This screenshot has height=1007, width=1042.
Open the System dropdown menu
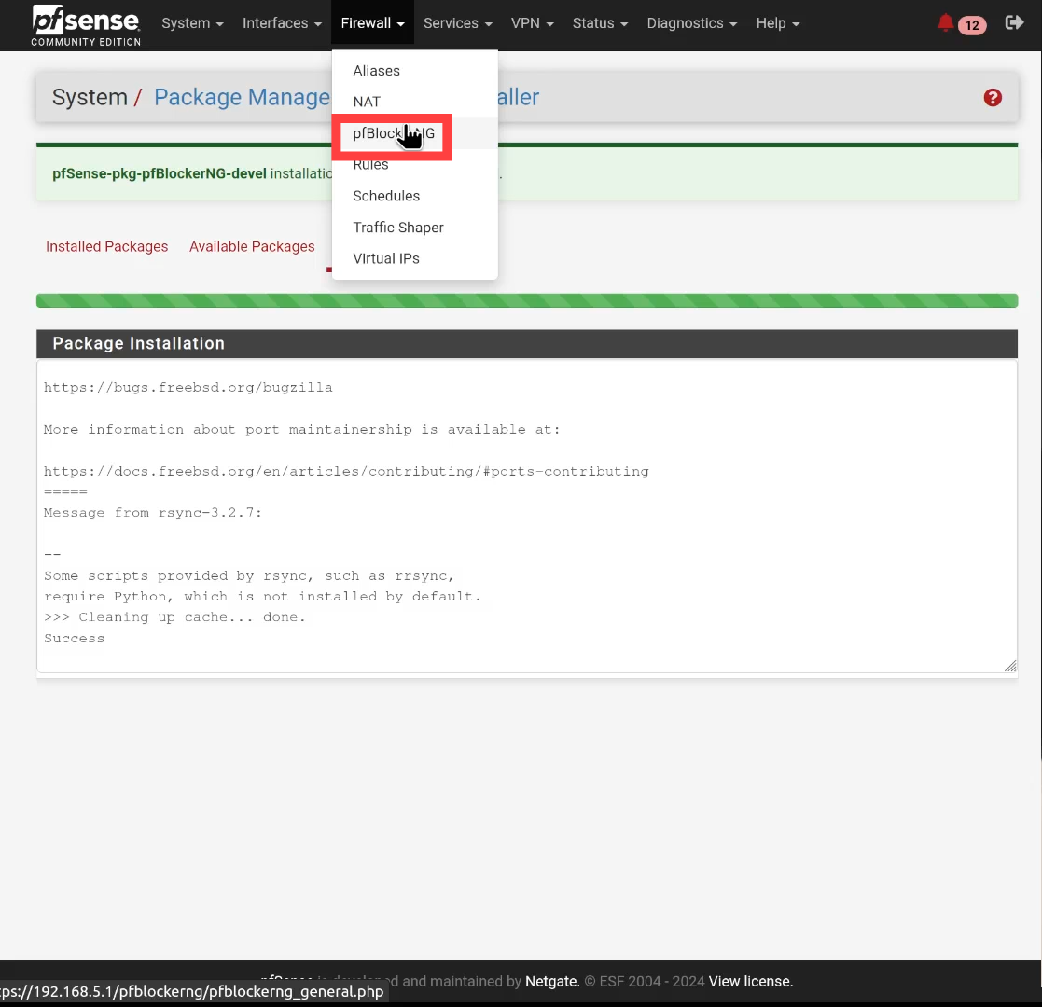click(x=192, y=23)
